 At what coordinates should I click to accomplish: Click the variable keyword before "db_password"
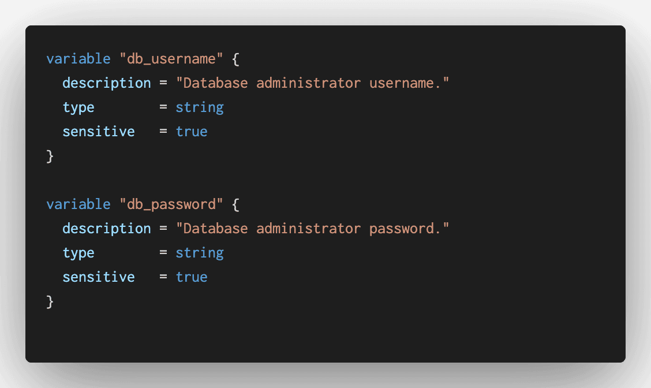[78, 204]
